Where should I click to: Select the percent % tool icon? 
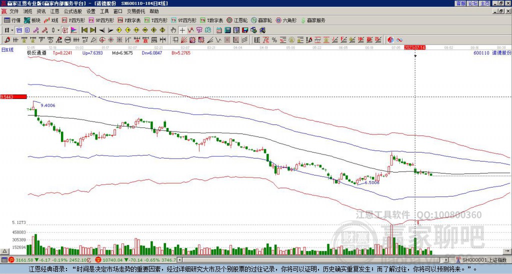(274, 40)
